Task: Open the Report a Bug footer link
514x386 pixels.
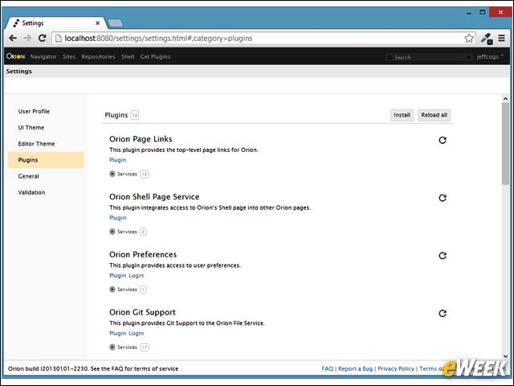Action: click(355, 368)
